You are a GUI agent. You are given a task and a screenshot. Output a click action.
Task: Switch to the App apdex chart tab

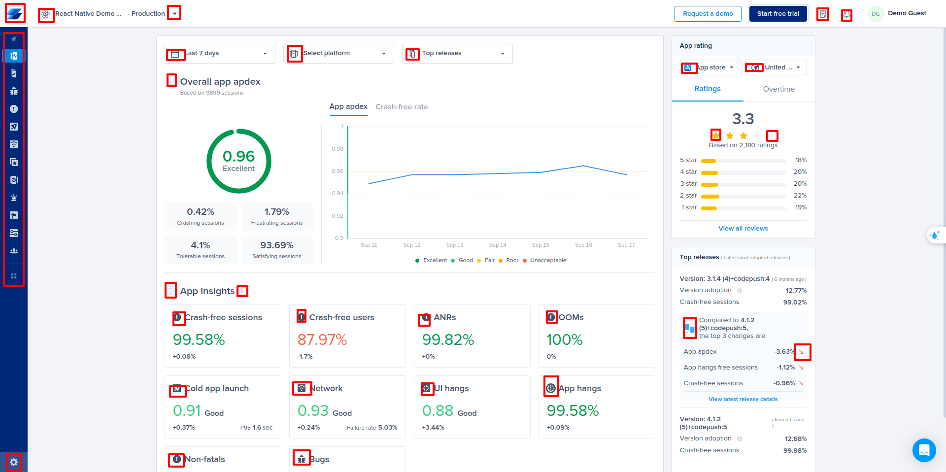(x=348, y=106)
